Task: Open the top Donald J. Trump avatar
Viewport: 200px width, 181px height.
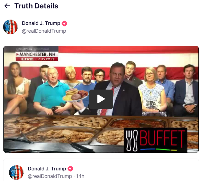Action: pyautogui.click(x=10, y=27)
